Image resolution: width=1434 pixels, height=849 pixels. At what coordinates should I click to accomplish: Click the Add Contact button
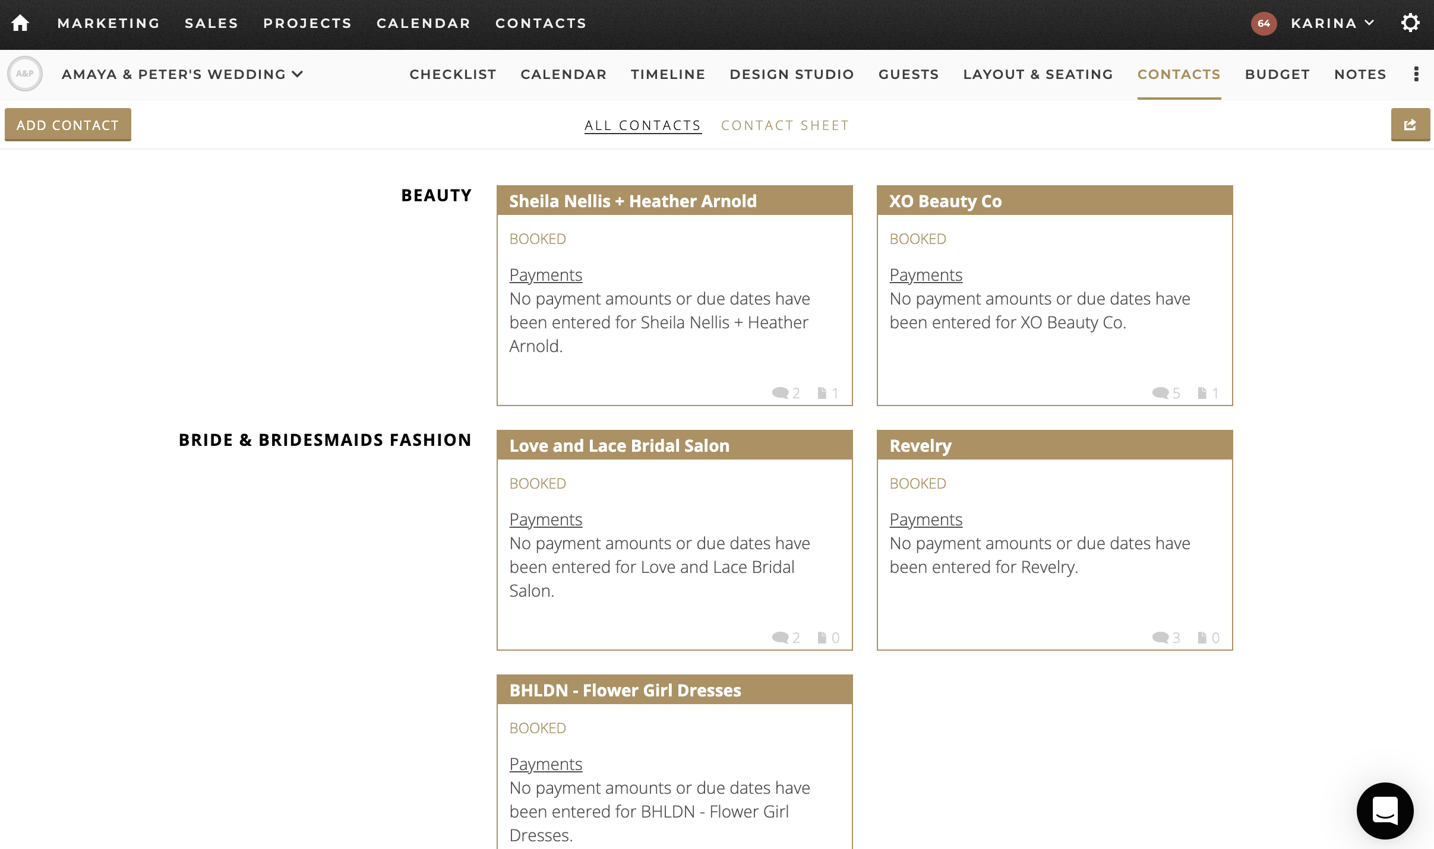(x=68, y=125)
